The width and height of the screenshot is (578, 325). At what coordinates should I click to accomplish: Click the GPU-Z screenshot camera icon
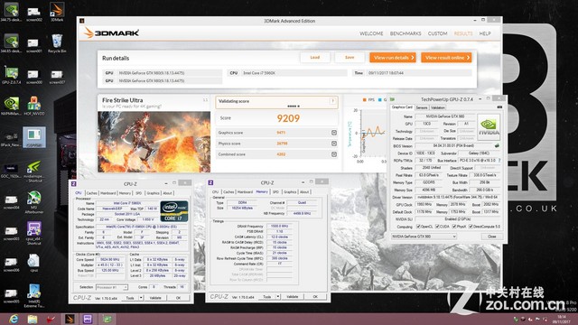(499, 107)
